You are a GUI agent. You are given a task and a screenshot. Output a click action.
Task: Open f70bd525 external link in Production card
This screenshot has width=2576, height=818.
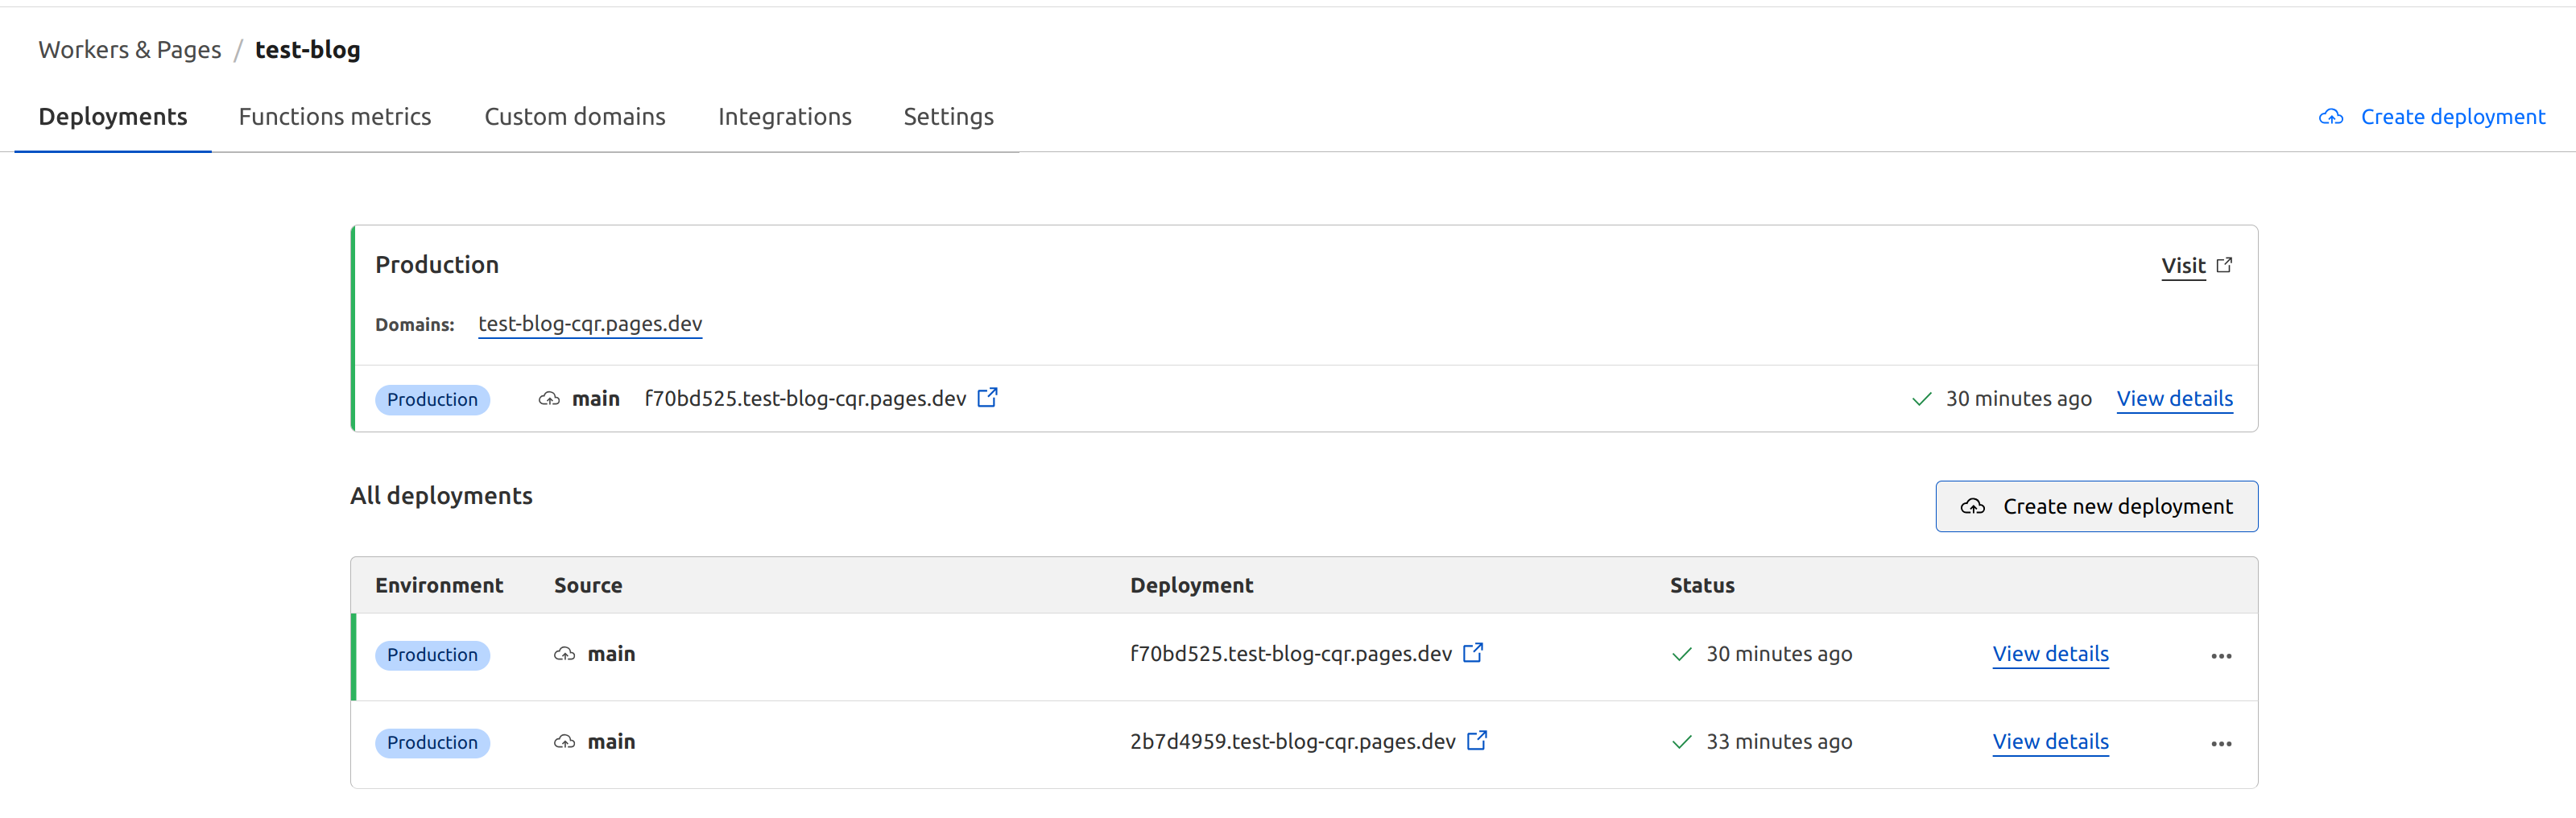[987, 398]
